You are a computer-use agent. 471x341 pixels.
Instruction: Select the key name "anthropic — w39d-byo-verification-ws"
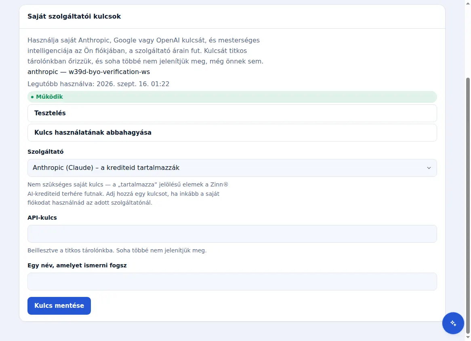coord(88,72)
